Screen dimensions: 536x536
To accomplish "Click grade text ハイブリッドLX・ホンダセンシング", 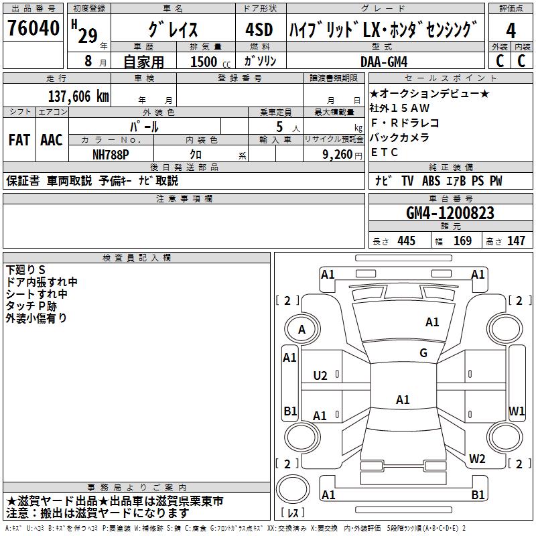I will 383,29.
